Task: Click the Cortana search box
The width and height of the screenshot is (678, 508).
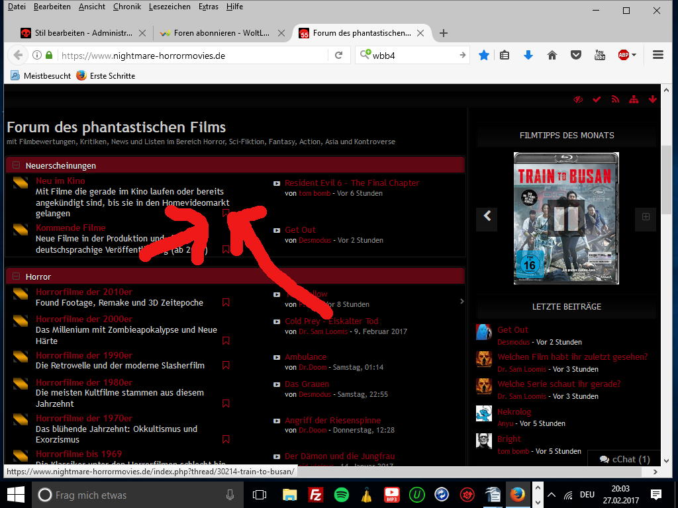Action: pos(137,495)
